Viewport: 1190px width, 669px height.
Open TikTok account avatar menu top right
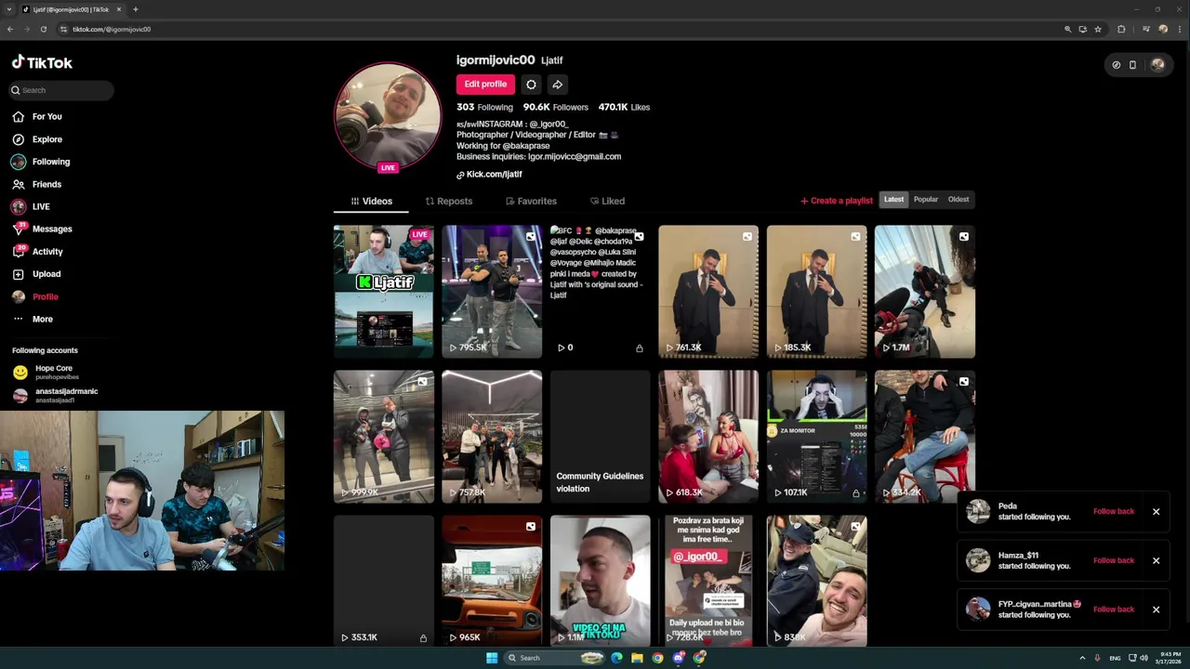1157,65
